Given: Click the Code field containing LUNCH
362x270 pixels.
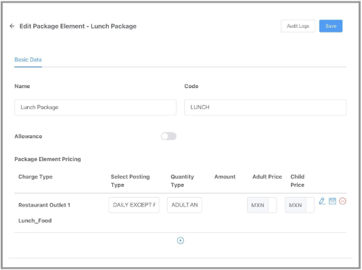Looking at the screenshot, I should 265,108.
